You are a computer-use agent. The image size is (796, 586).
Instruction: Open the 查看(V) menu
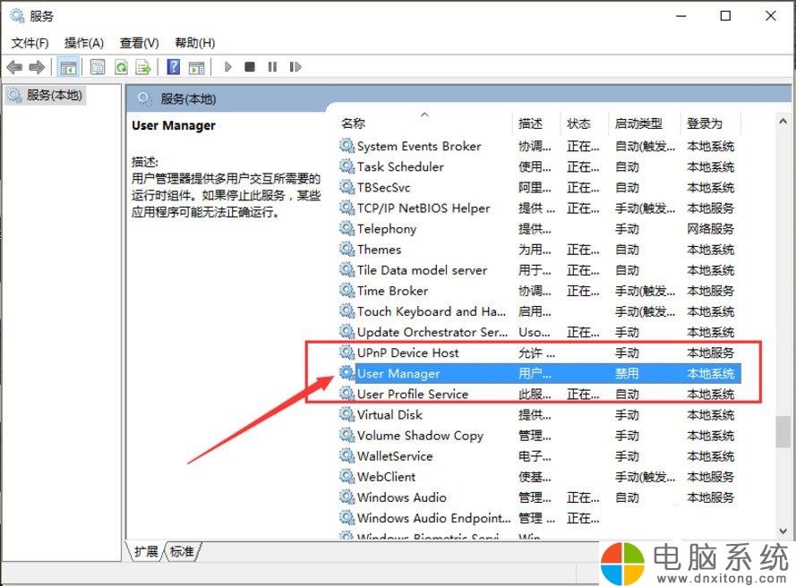click(139, 43)
